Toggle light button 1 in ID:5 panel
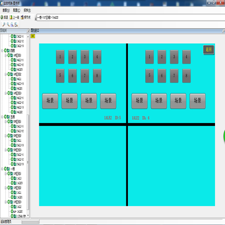The image size is (225, 225). tap(60, 57)
